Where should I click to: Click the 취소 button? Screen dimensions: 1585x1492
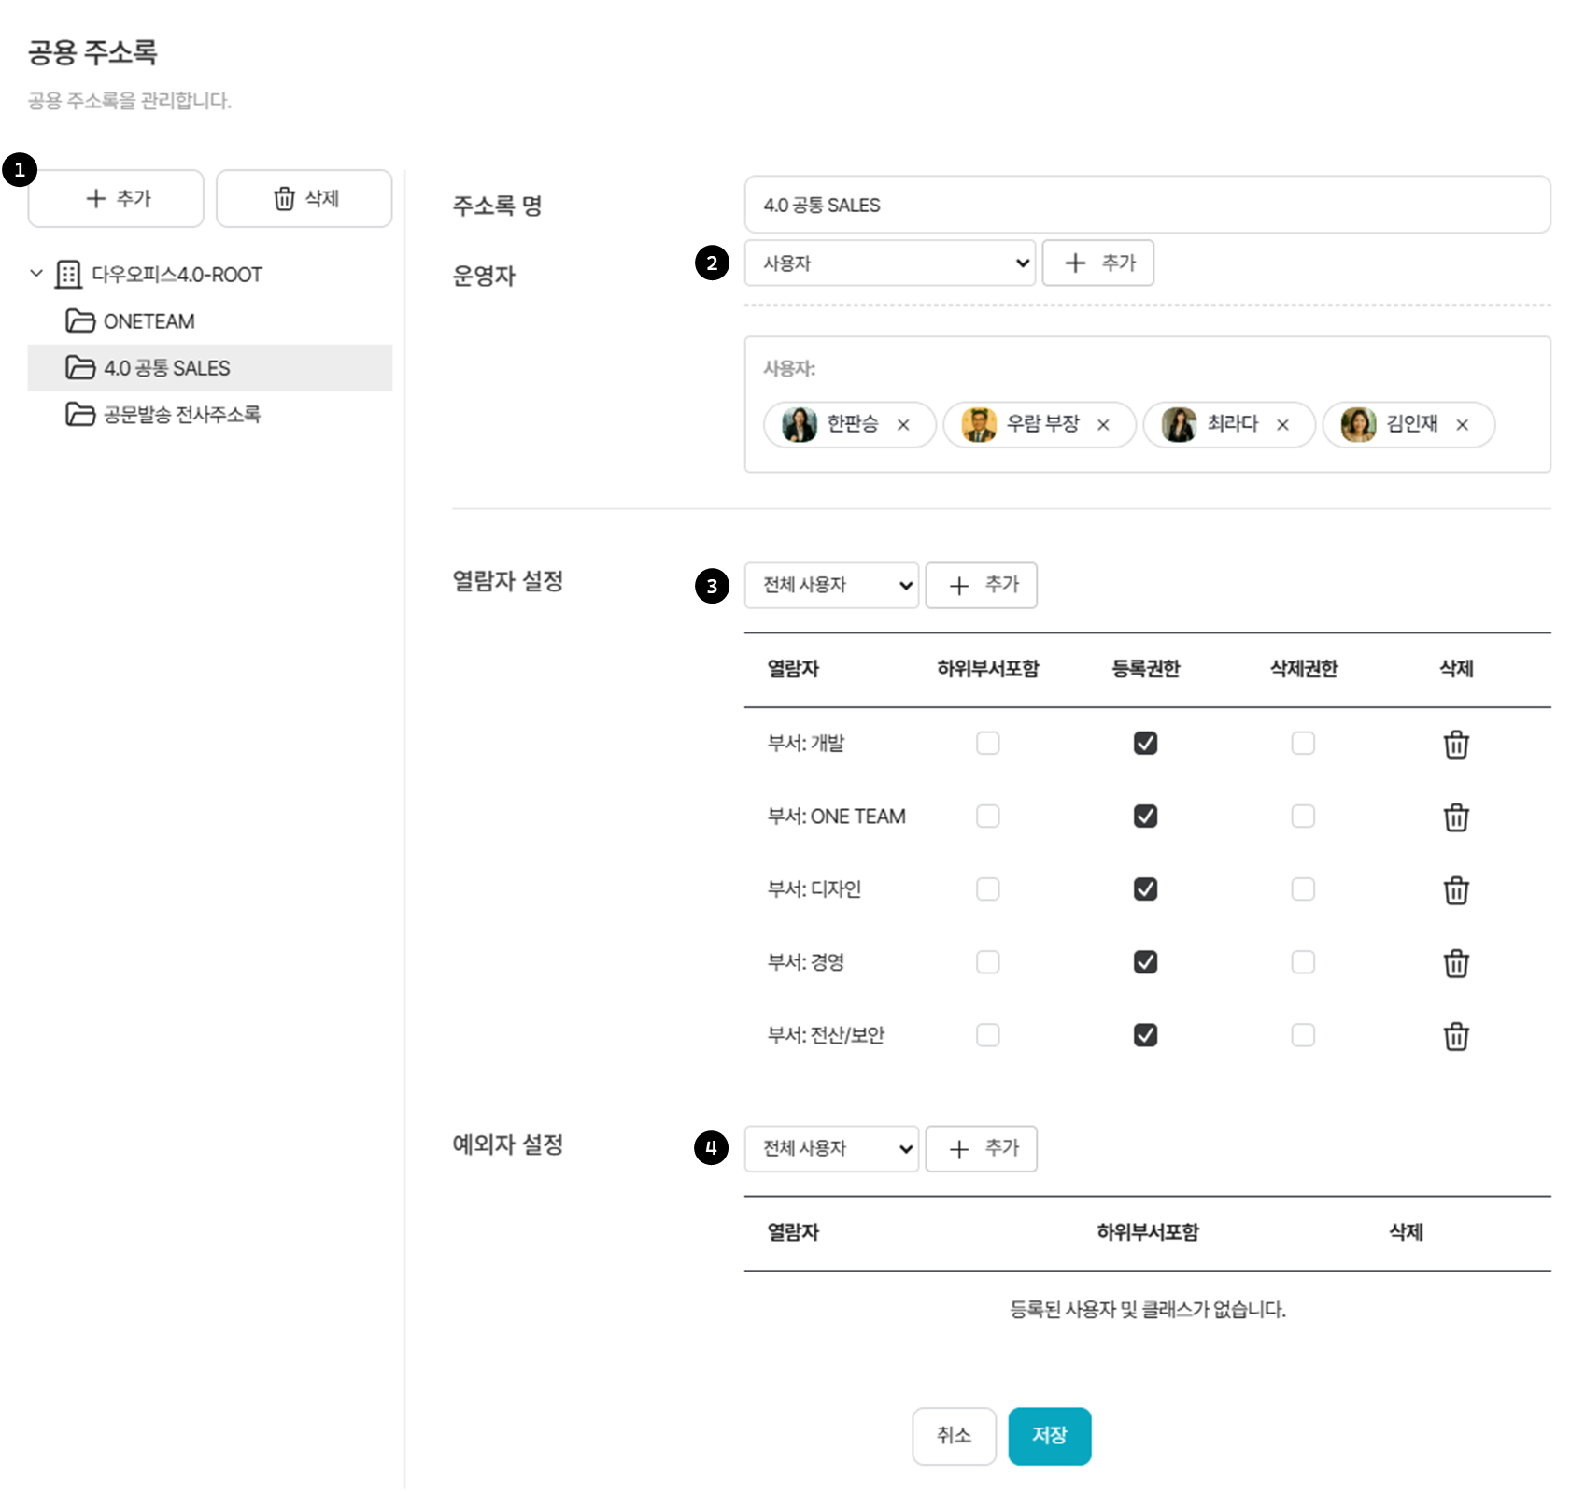tap(954, 1435)
